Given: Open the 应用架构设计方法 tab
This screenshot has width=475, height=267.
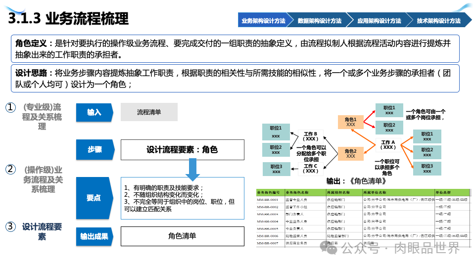Looking at the screenshot, I should (379, 20).
